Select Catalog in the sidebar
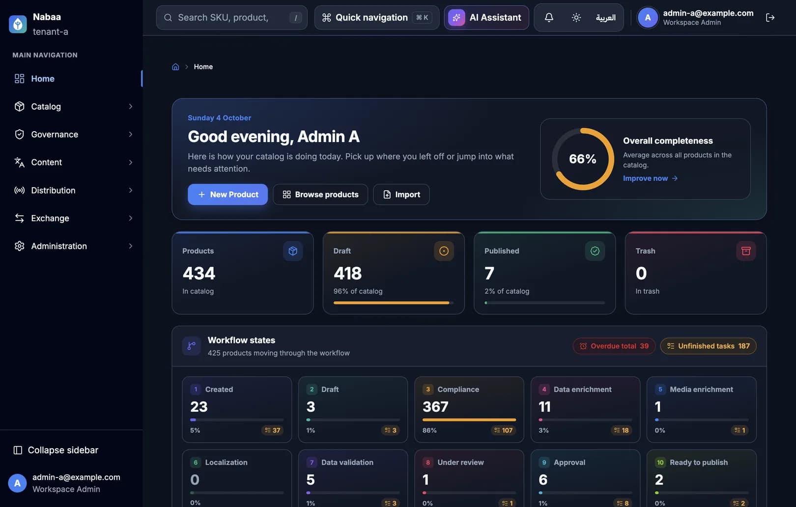The width and height of the screenshot is (796, 507). (72, 107)
